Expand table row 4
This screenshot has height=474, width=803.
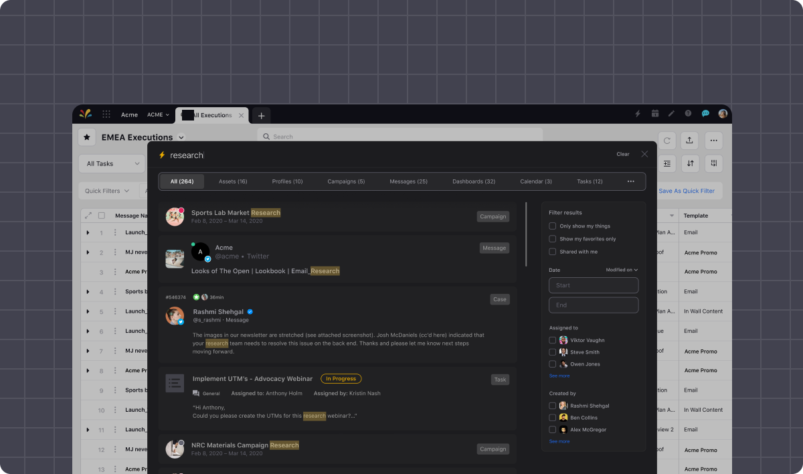(88, 292)
